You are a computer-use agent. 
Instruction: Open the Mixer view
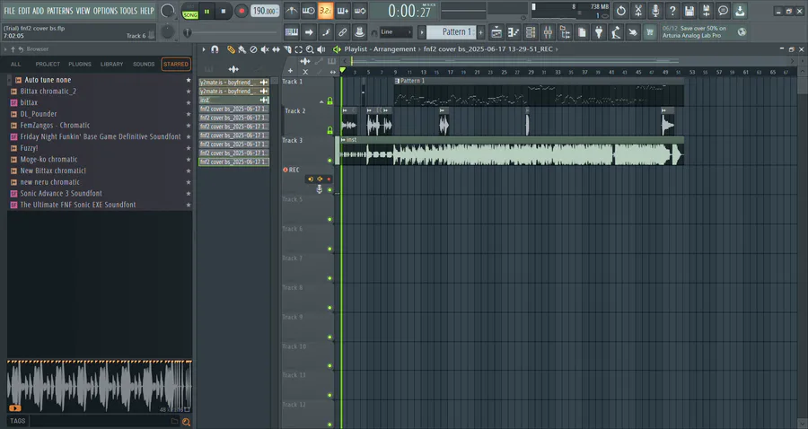click(548, 32)
